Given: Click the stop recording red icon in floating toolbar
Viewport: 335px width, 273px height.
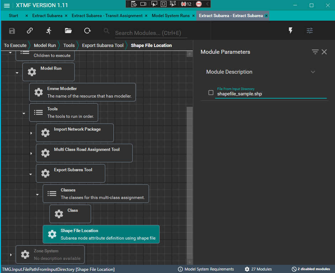Looking at the screenshot, I should pos(199,4).
